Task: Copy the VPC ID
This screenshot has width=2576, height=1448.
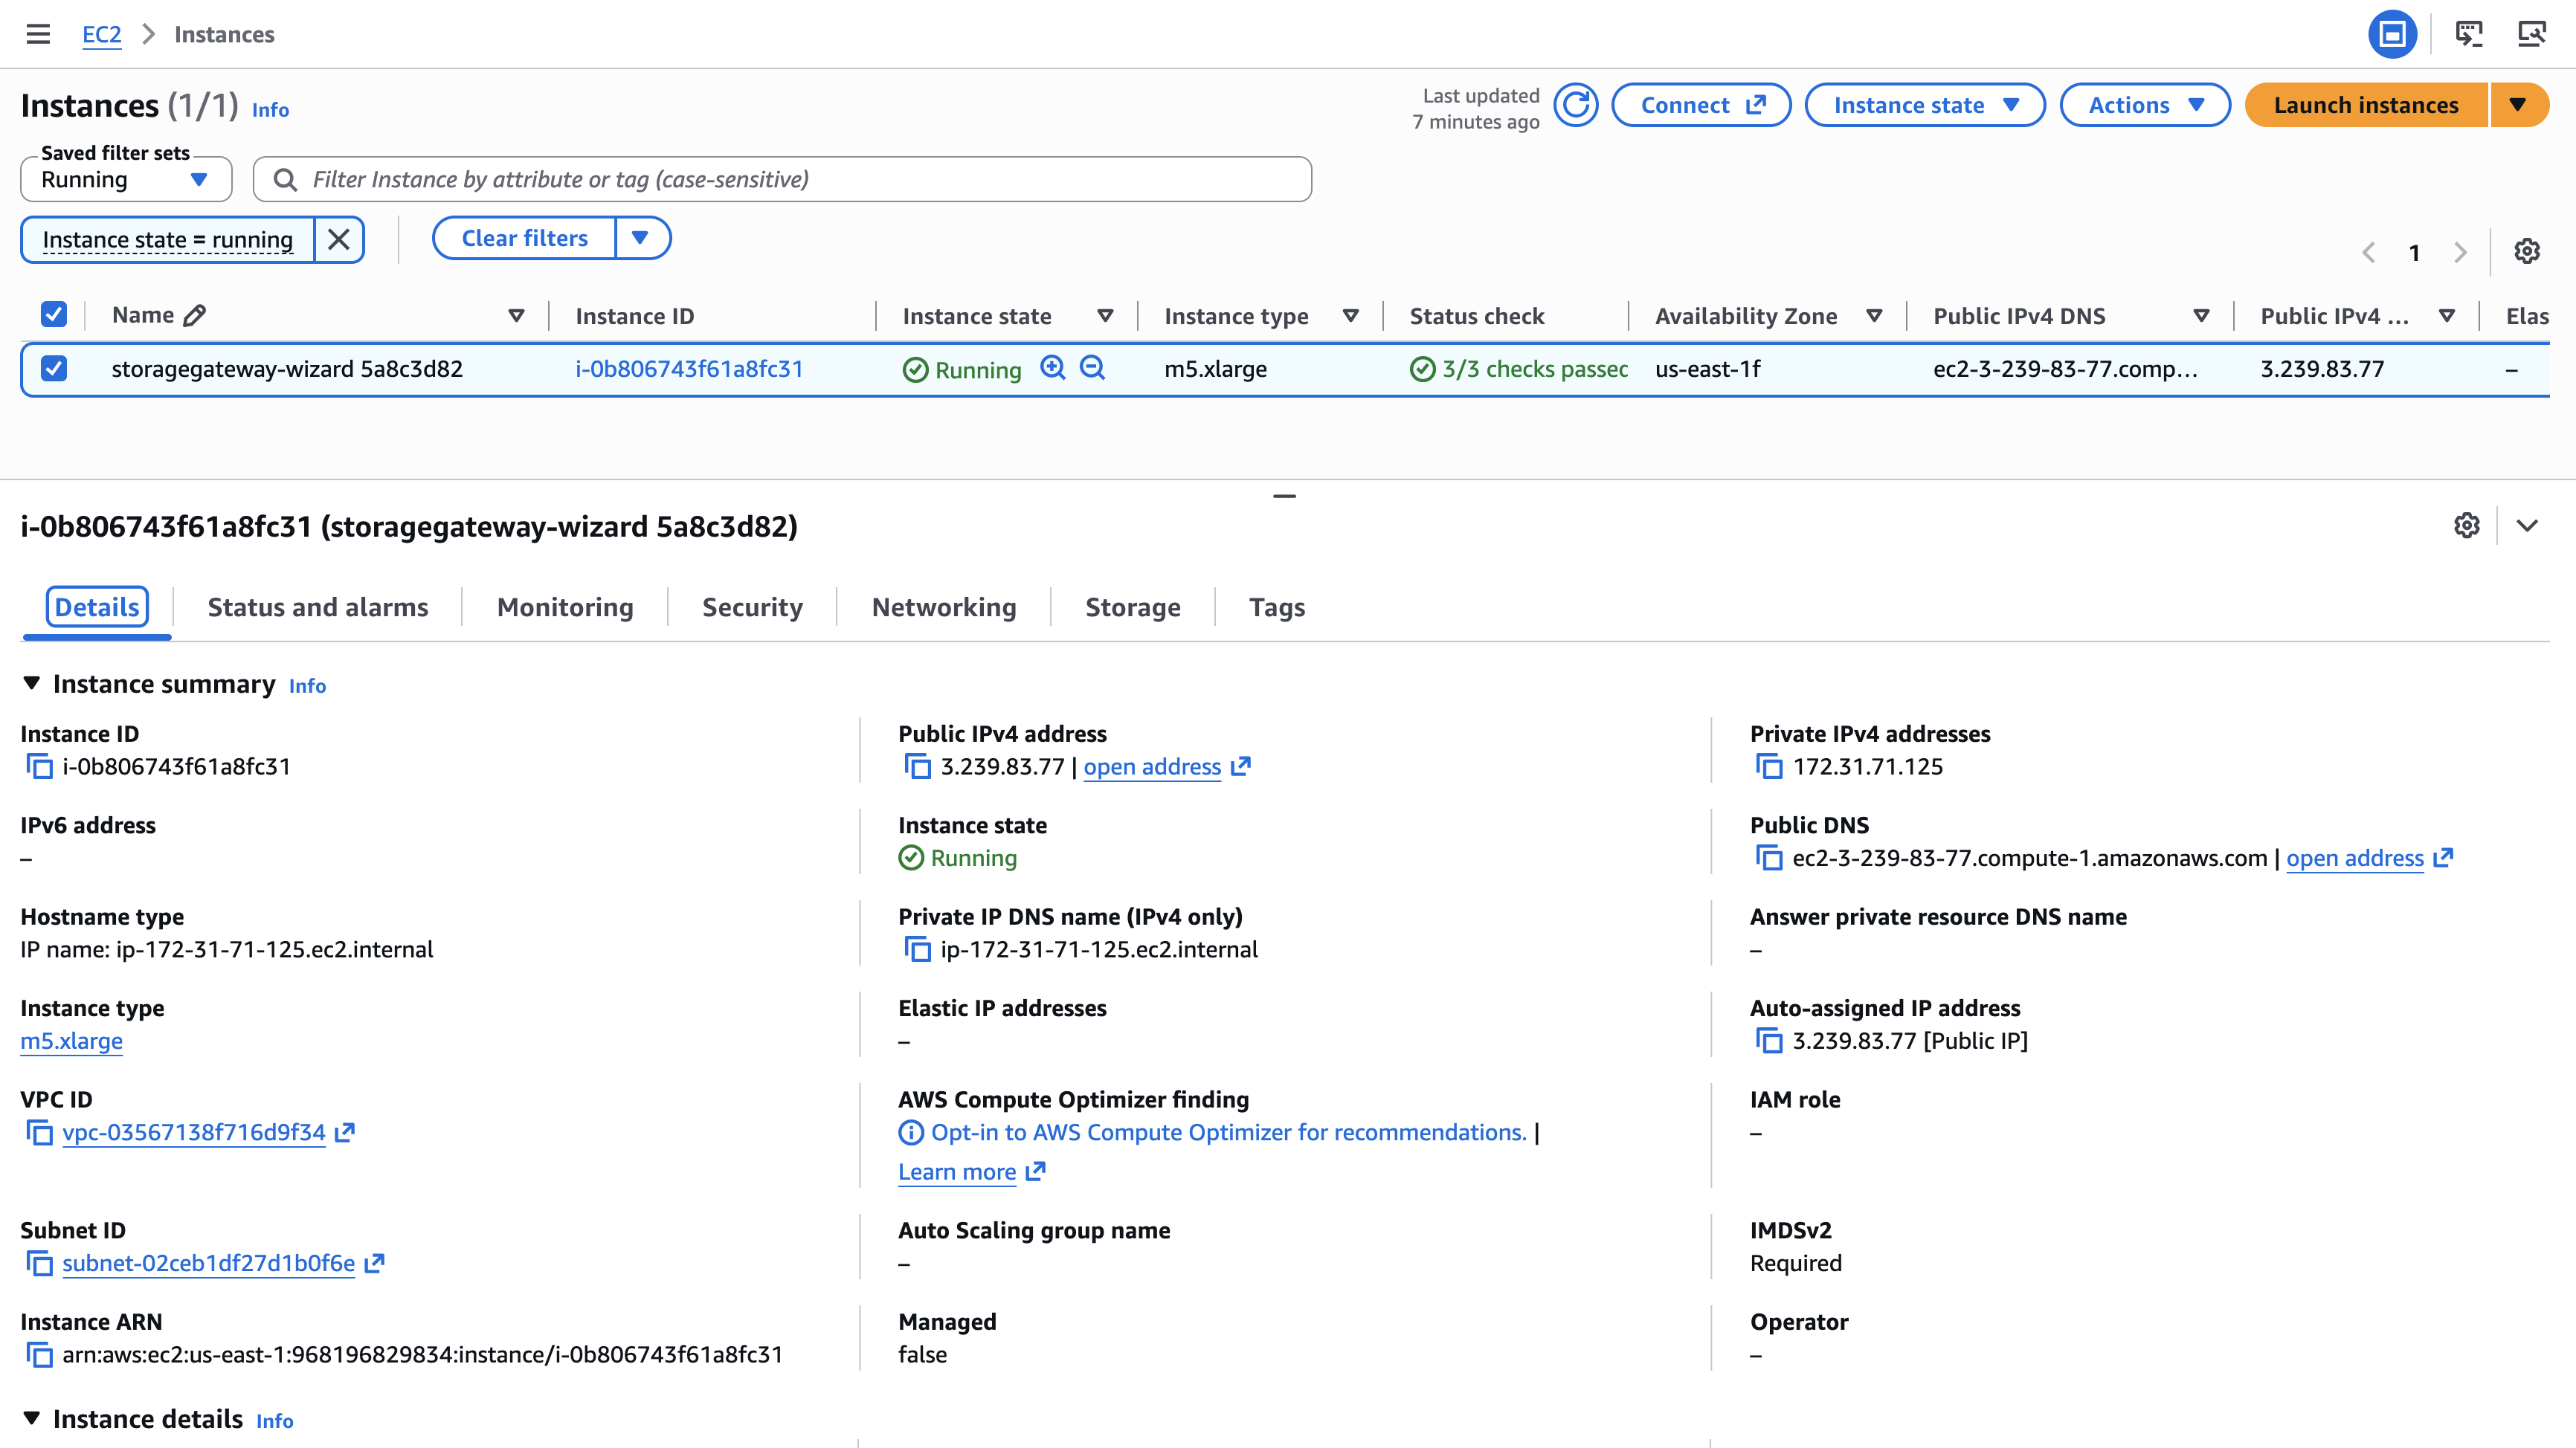Action: point(39,1132)
